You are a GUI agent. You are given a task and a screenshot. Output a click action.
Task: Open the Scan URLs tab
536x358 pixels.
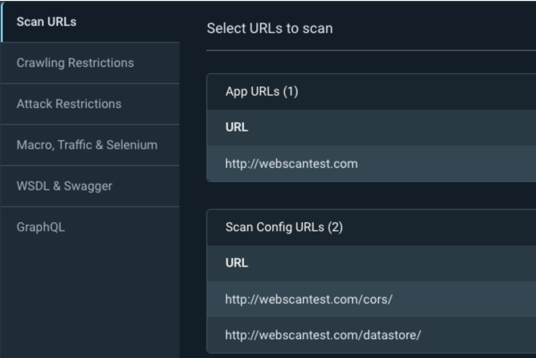click(x=46, y=22)
